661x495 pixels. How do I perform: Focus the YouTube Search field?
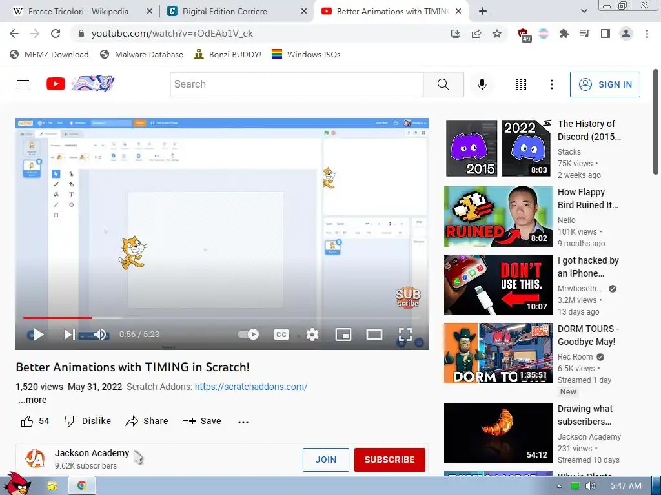(296, 84)
